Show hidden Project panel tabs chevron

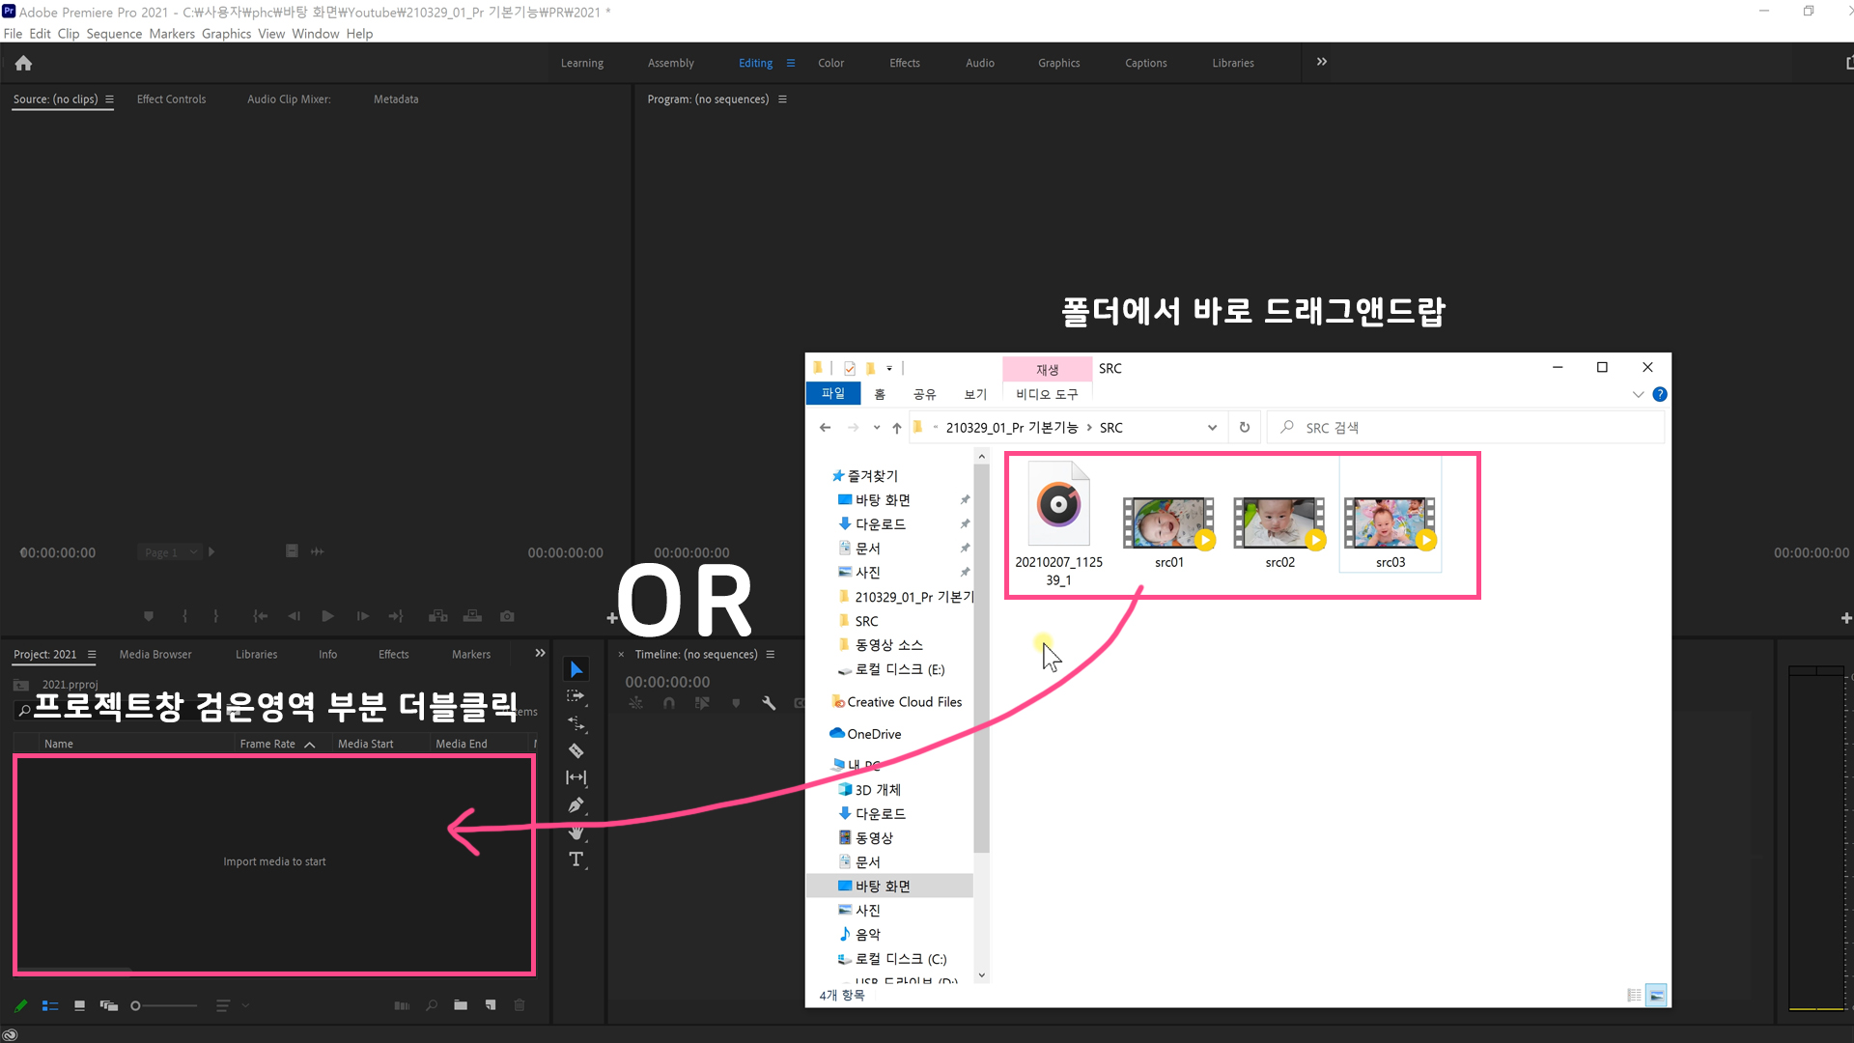point(540,654)
